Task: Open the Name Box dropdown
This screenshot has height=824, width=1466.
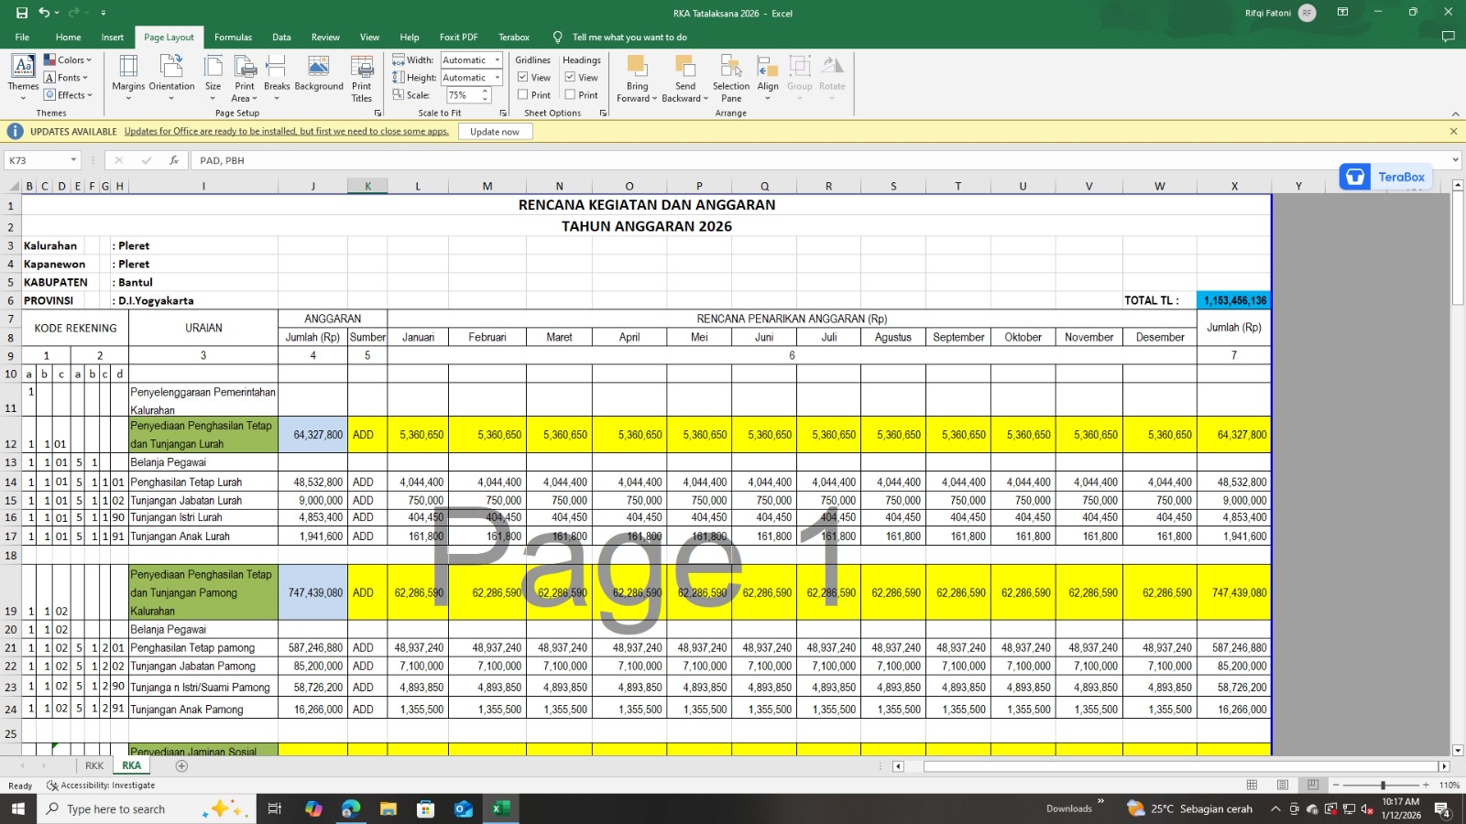Action: 74,160
